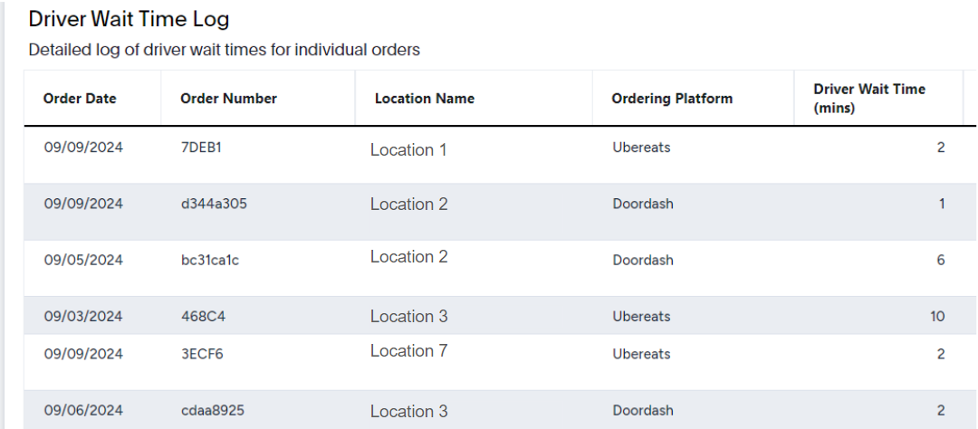This screenshot has width=978, height=429.
Task: Click order number 3ECF6
Action: coord(201,354)
